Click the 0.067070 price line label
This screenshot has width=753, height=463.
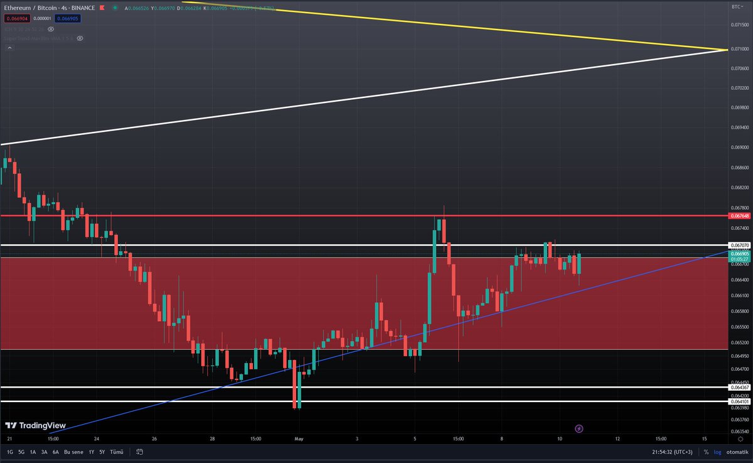(740, 245)
